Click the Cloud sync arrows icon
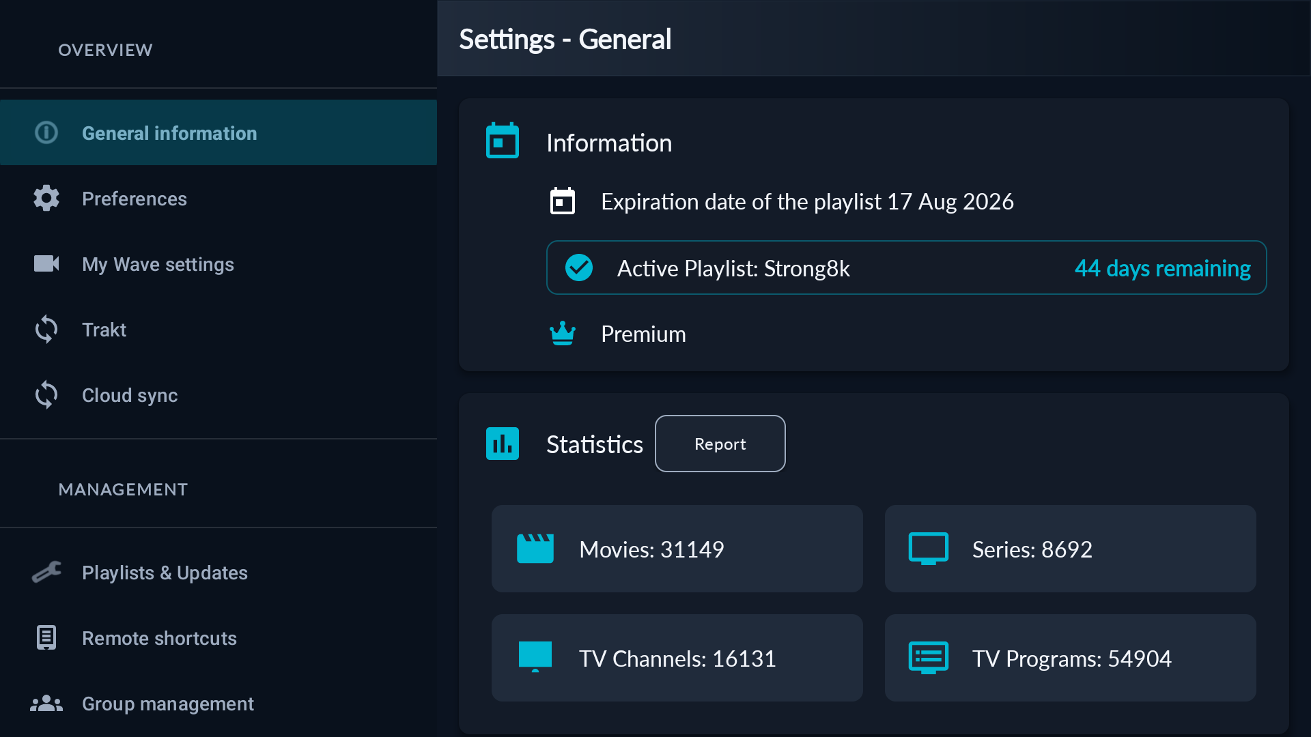Image resolution: width=1311 pixels, height=737 pixels. coord(46,394)
